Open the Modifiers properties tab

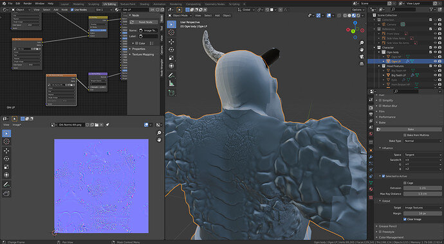tap(371, 157)
